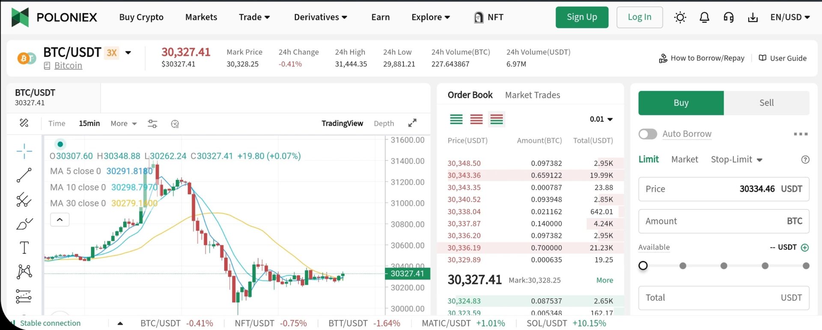Open the EN/USD language currency dropdown

(x=790, y=17)
